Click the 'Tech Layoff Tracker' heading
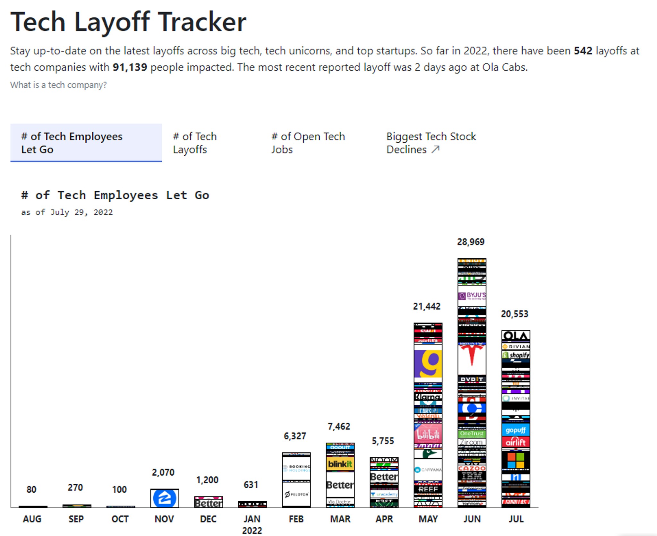Viewport: 657px width, 536px height. (128, 22)
